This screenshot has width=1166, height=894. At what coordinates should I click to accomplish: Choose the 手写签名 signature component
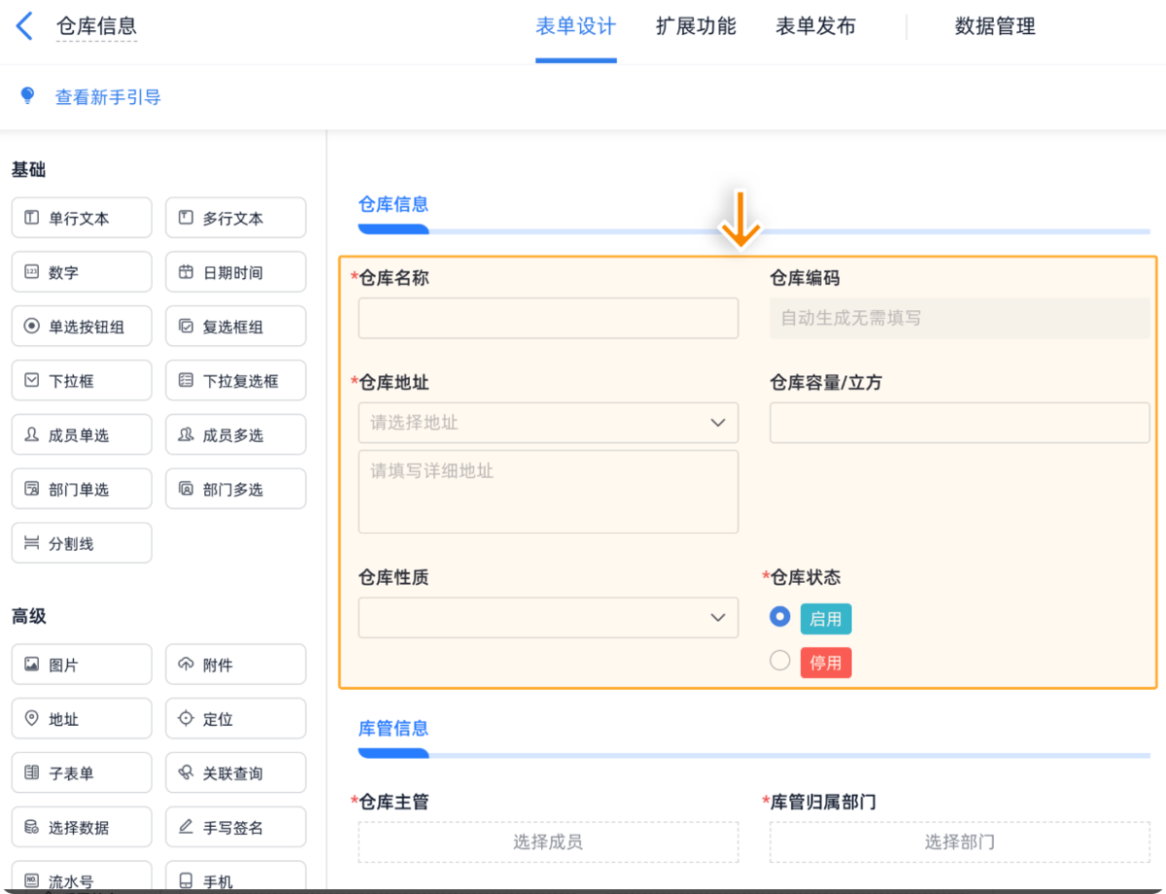pos(235,828)
